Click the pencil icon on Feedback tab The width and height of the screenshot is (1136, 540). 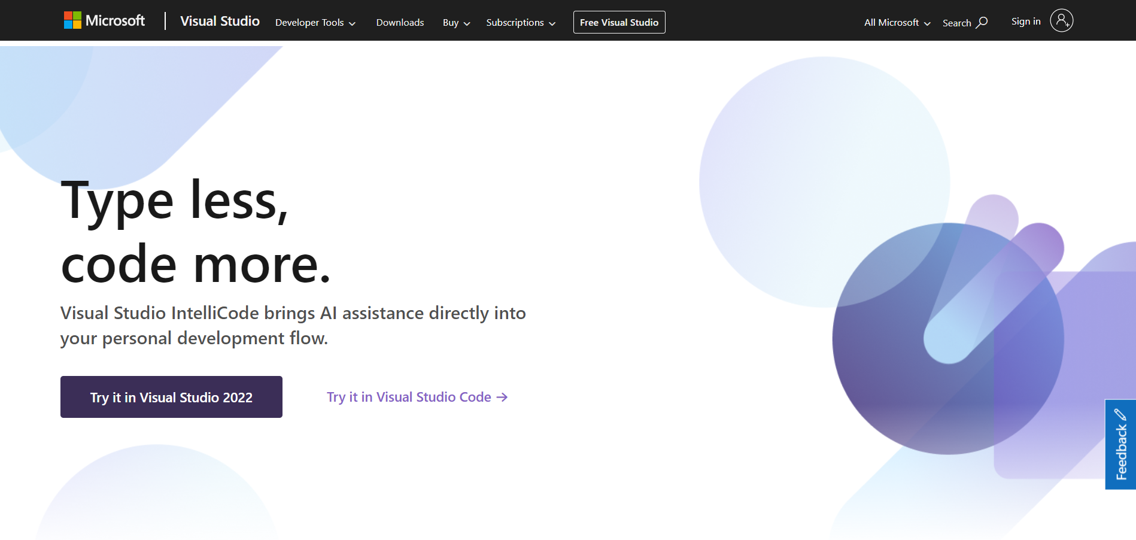[x=1120, y=414]
